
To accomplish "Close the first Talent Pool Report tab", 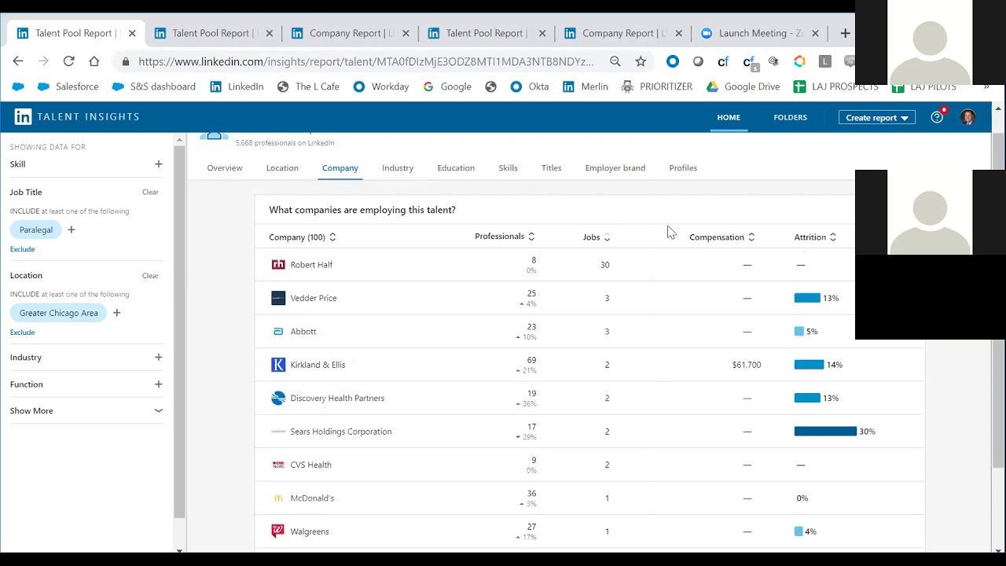I will (x=132, y=33).
